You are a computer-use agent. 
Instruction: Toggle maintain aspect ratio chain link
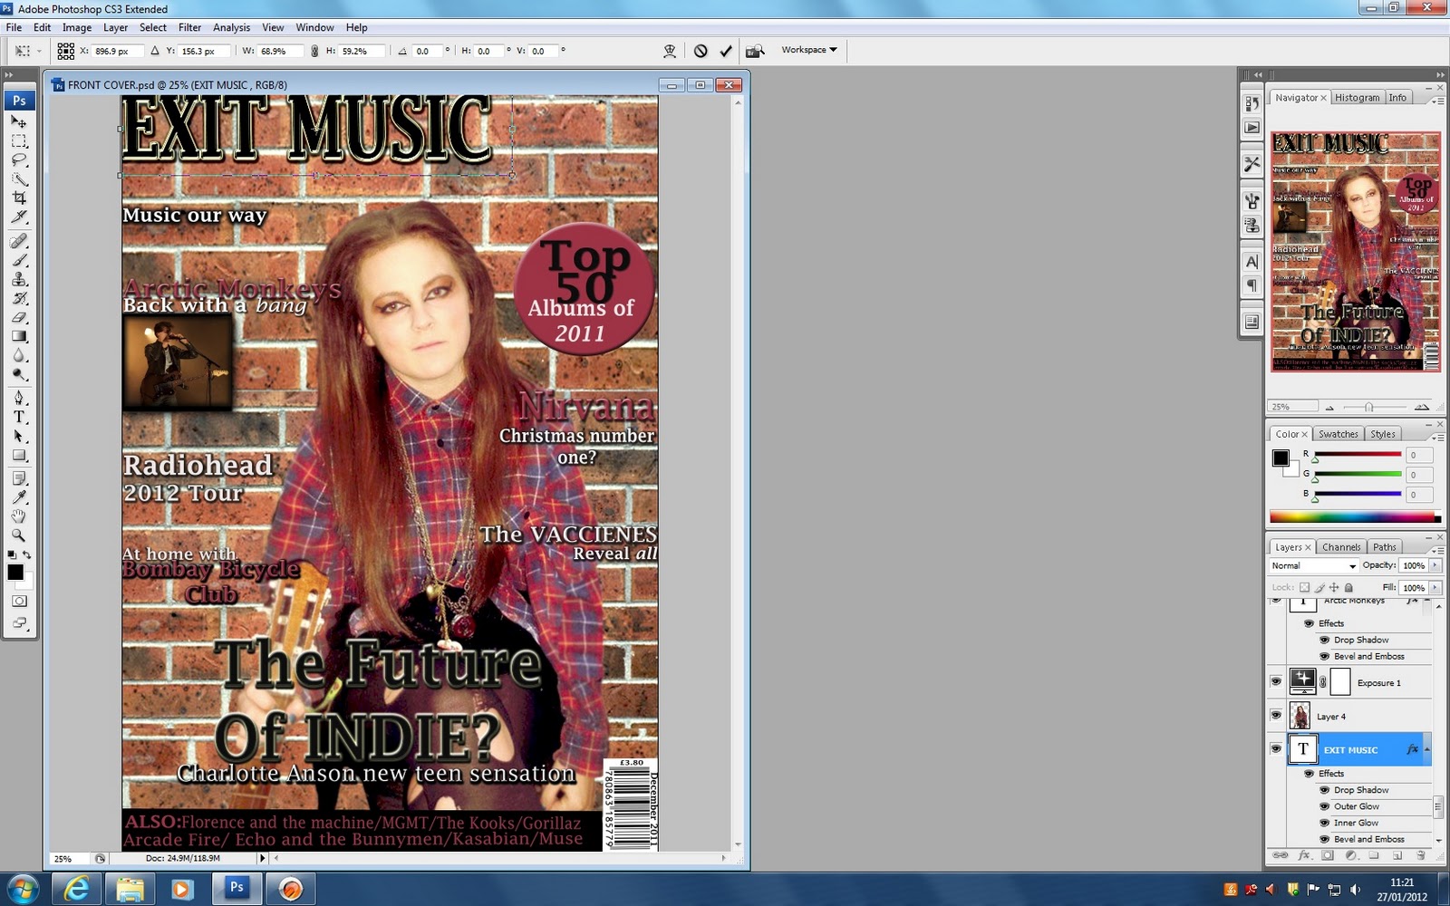click(314, 51)
